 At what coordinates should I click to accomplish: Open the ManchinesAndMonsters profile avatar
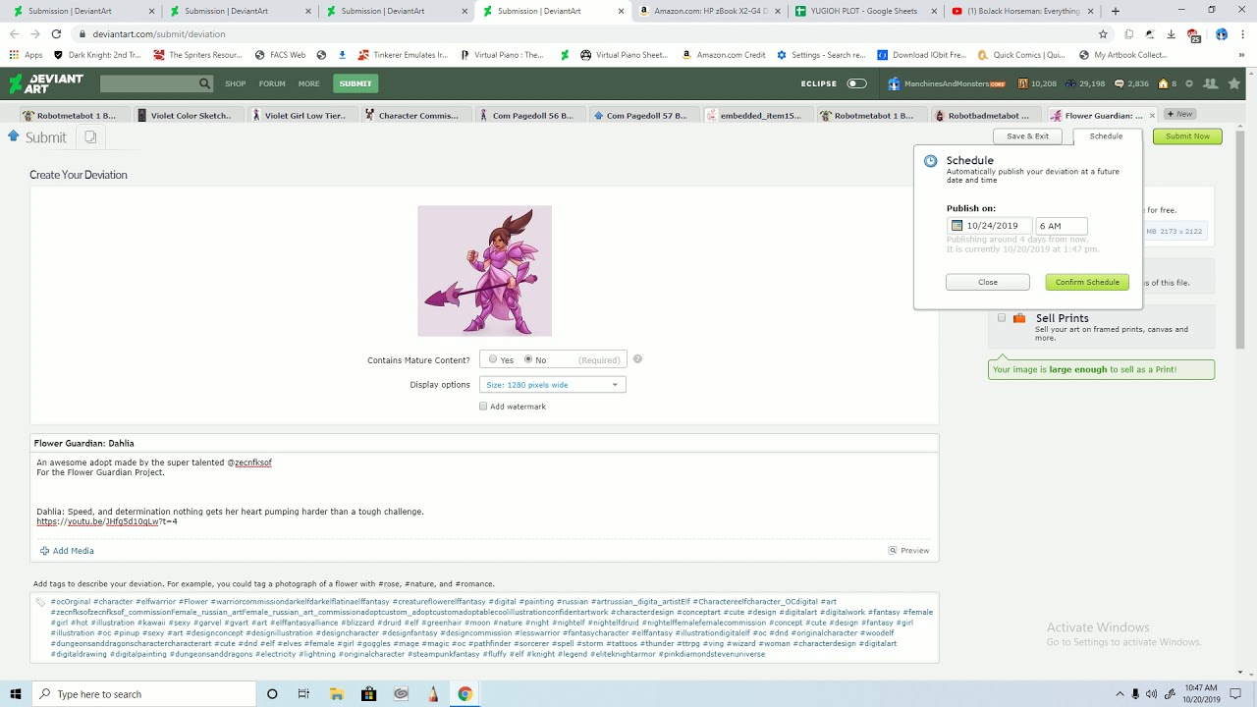(x=894, y=83)
